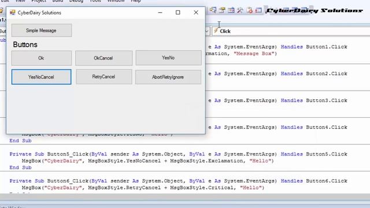This screenshot has height=208, width=370.
Task: Click 'End Sub' below the Button5_Click handler
Action: pyautogui.click(x=20, y=168)
